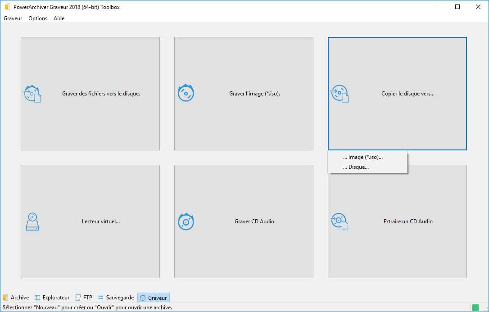Click the extract audio CD icon

click(x=340, y=222)
